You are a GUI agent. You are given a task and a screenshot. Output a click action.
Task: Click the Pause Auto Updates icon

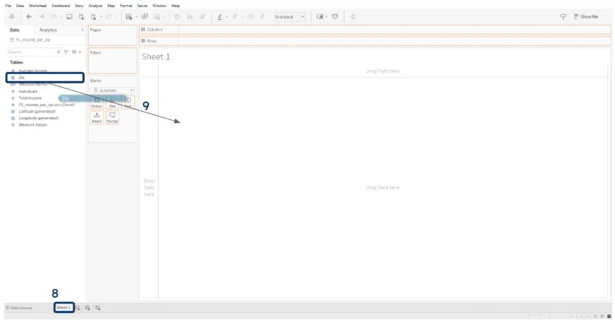pyautogui.click(x=93, y=17)
